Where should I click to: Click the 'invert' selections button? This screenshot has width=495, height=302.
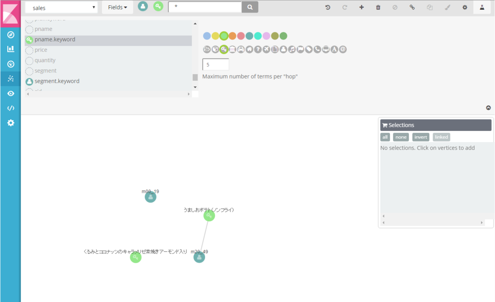421,137
